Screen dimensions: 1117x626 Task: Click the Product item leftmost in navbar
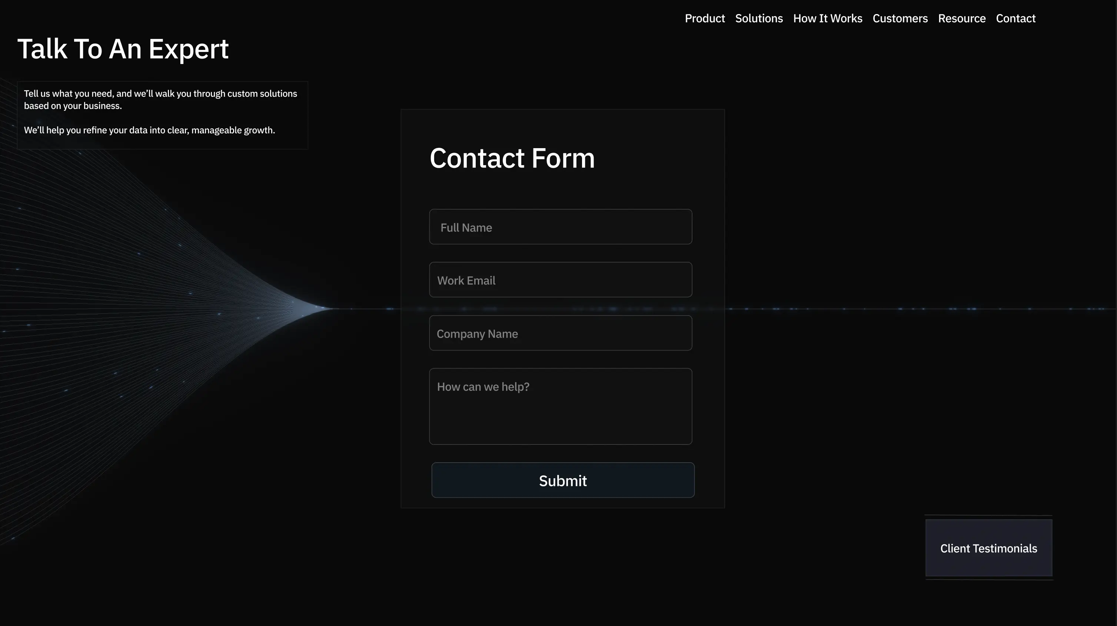pos(705,18)
